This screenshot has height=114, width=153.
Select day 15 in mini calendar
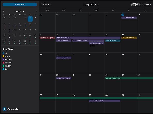point(20,30)
